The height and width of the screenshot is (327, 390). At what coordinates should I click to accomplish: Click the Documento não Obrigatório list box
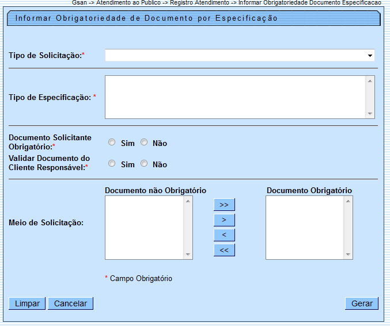tap(145, 228)
